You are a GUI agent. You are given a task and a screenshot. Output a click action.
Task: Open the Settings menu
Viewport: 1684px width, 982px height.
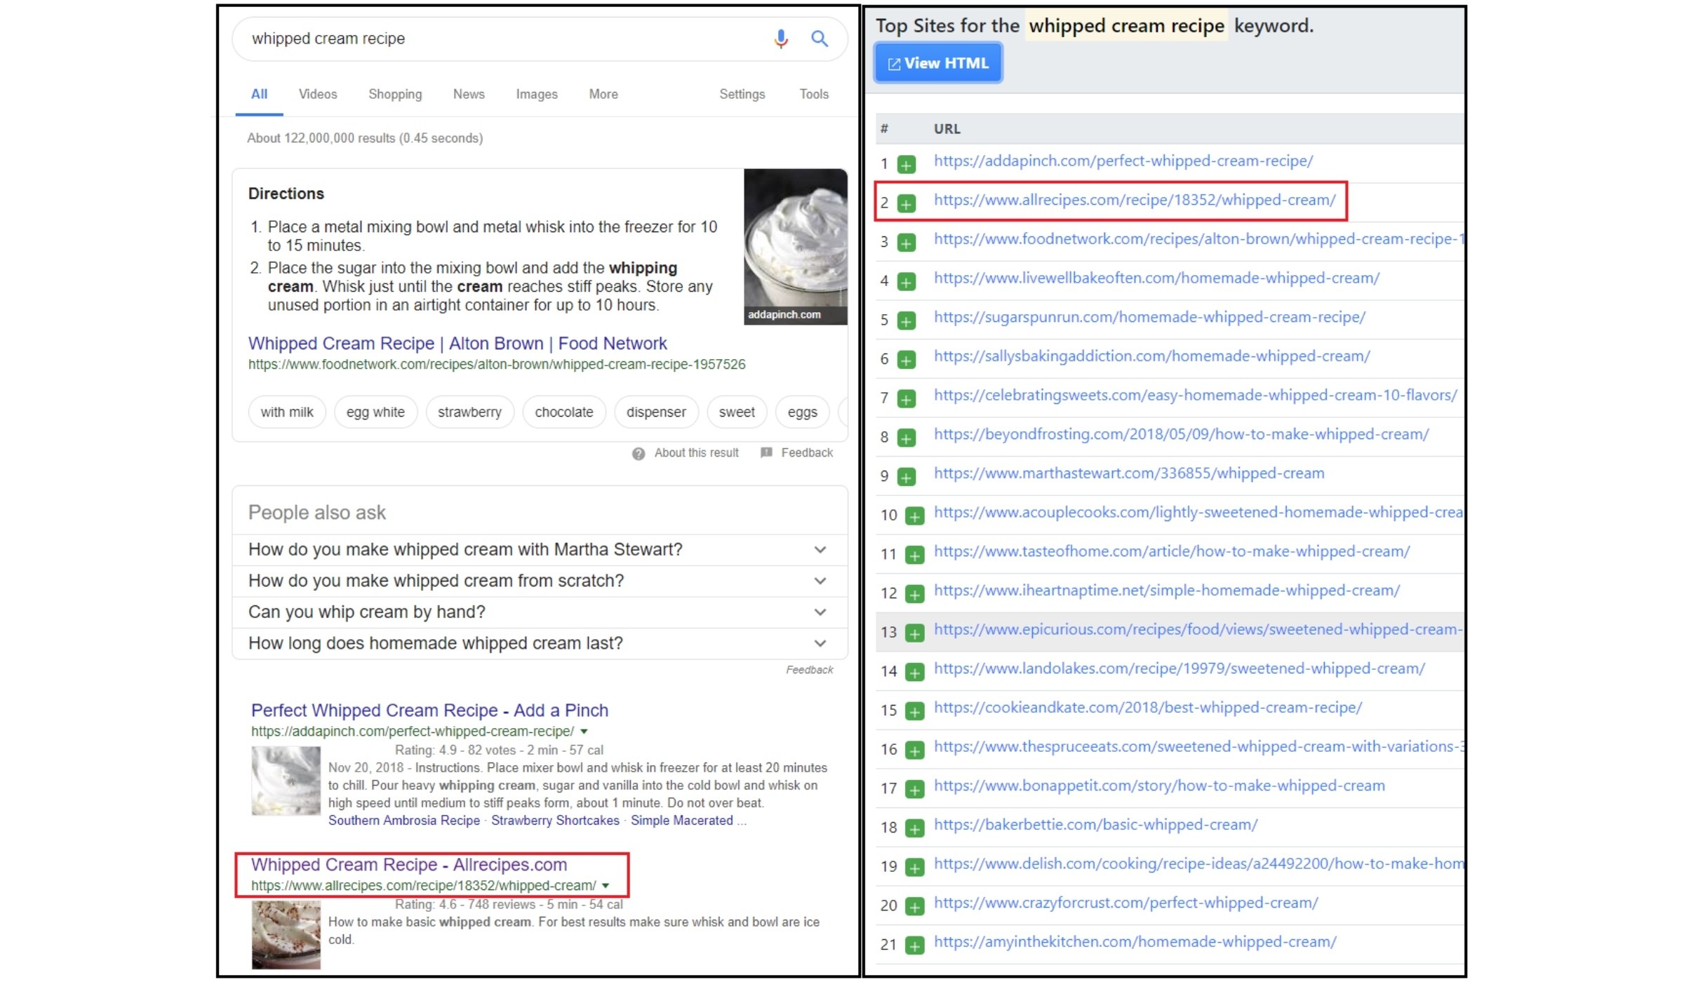point(742,94)
